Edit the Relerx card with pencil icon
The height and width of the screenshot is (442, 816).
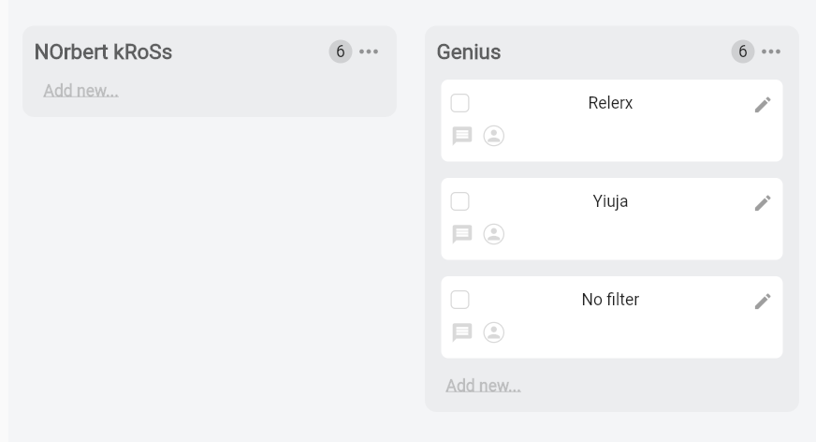763,105
